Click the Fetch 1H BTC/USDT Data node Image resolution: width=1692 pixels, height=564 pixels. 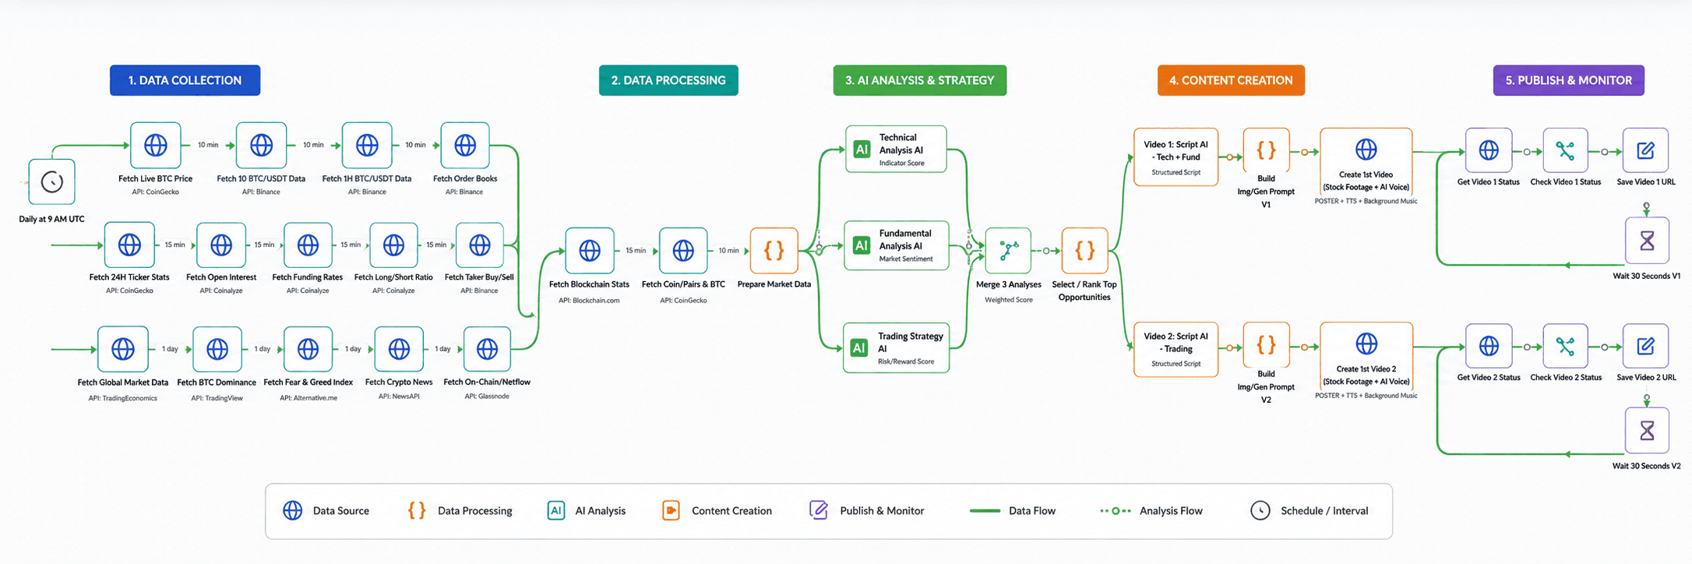[367, 145]
